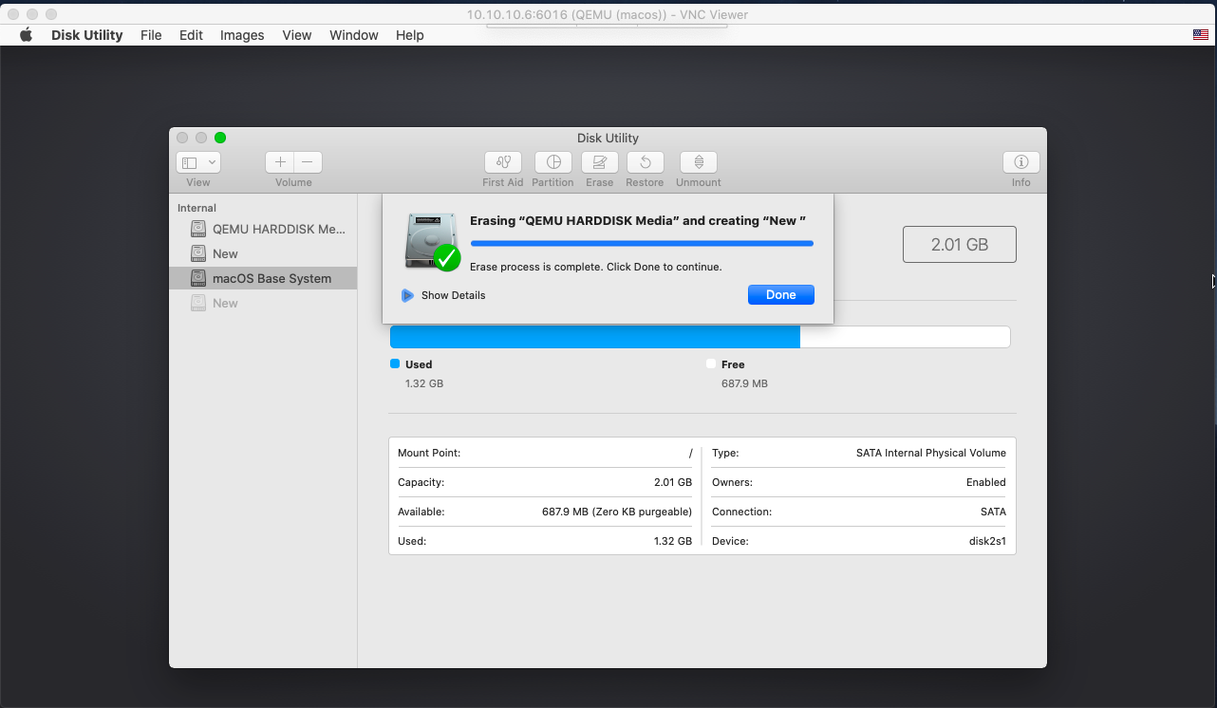The height and width of the screenshot is (708, 1217).
Task: Add a volume with plus button
Action: [280, 162]
